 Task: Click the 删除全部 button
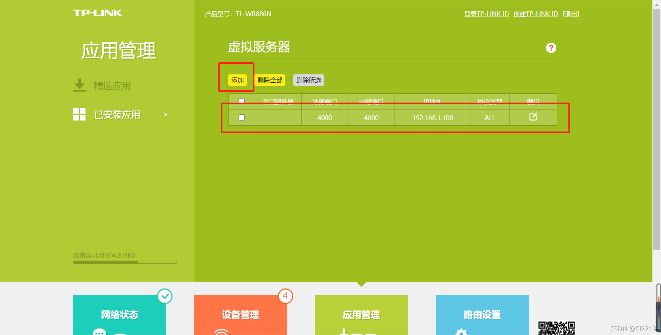point(270,80)
